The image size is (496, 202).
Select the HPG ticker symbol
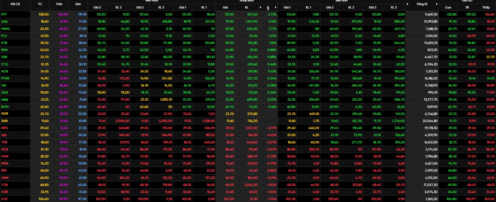(5, 128)
